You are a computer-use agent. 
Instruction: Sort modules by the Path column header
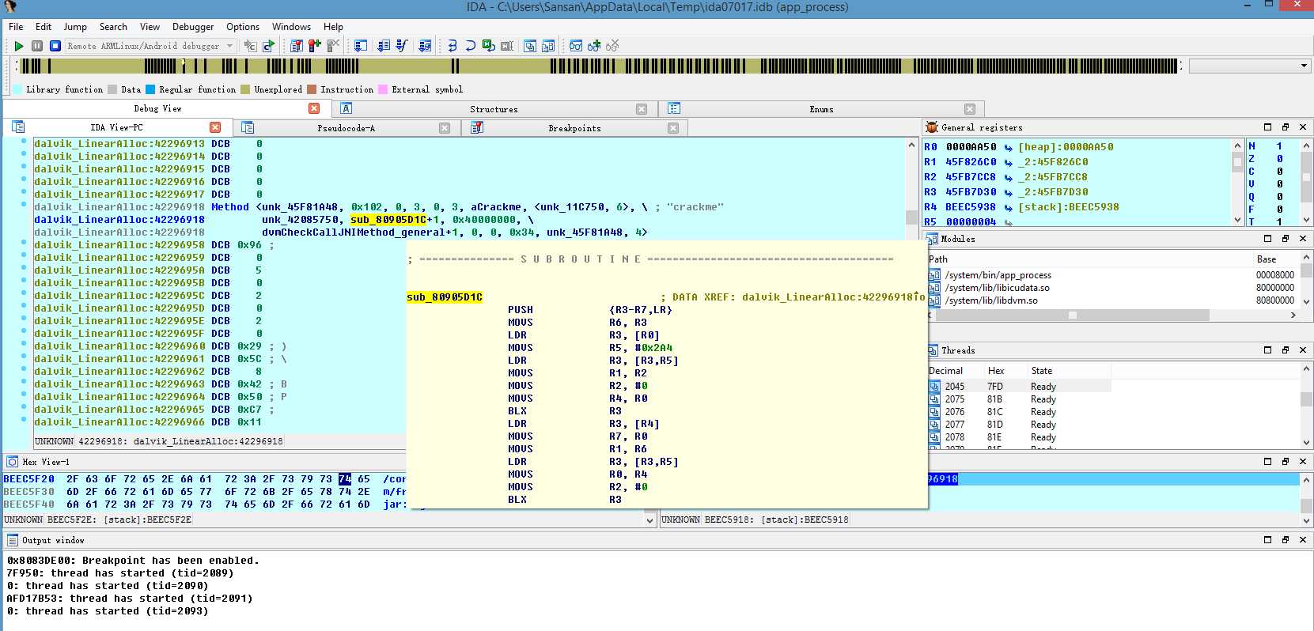pyautogui.click(x=938, y=259)
